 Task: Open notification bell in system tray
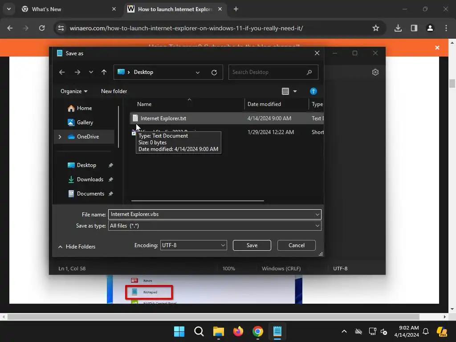click(x=426, y=331)
